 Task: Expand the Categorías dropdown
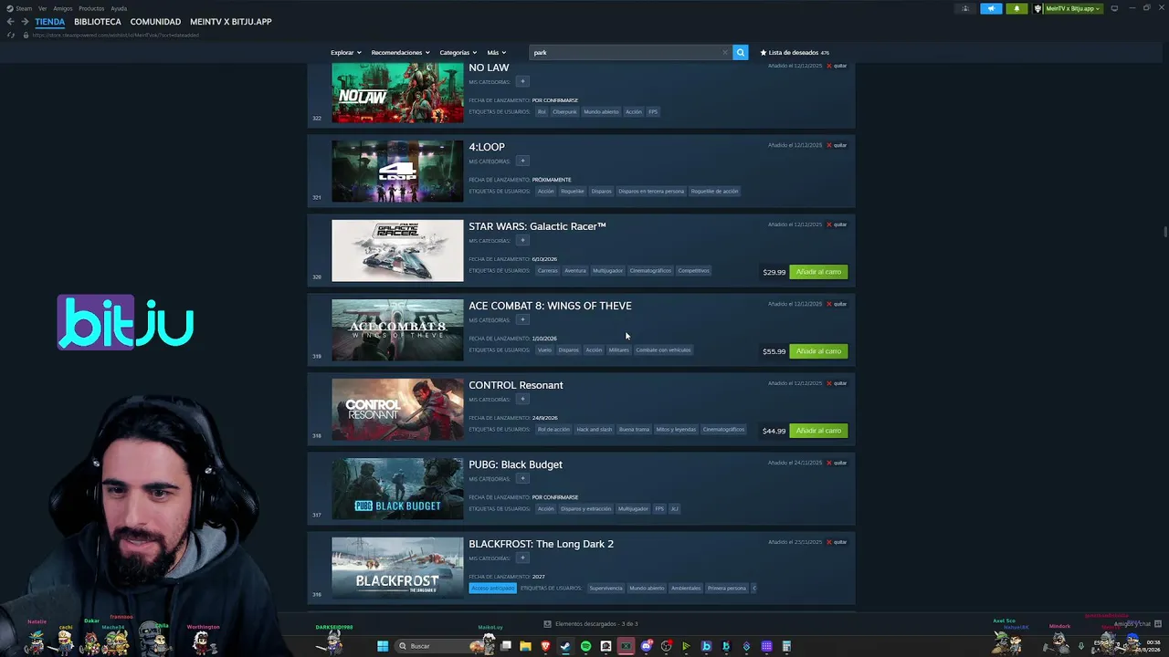point(458,53)
